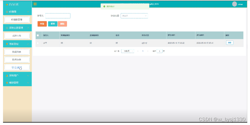
Task: Focus the go-to-page number input
Action: (160, 51)
